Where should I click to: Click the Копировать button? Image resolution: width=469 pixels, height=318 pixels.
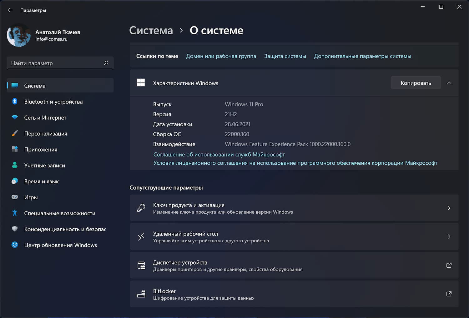416,83
